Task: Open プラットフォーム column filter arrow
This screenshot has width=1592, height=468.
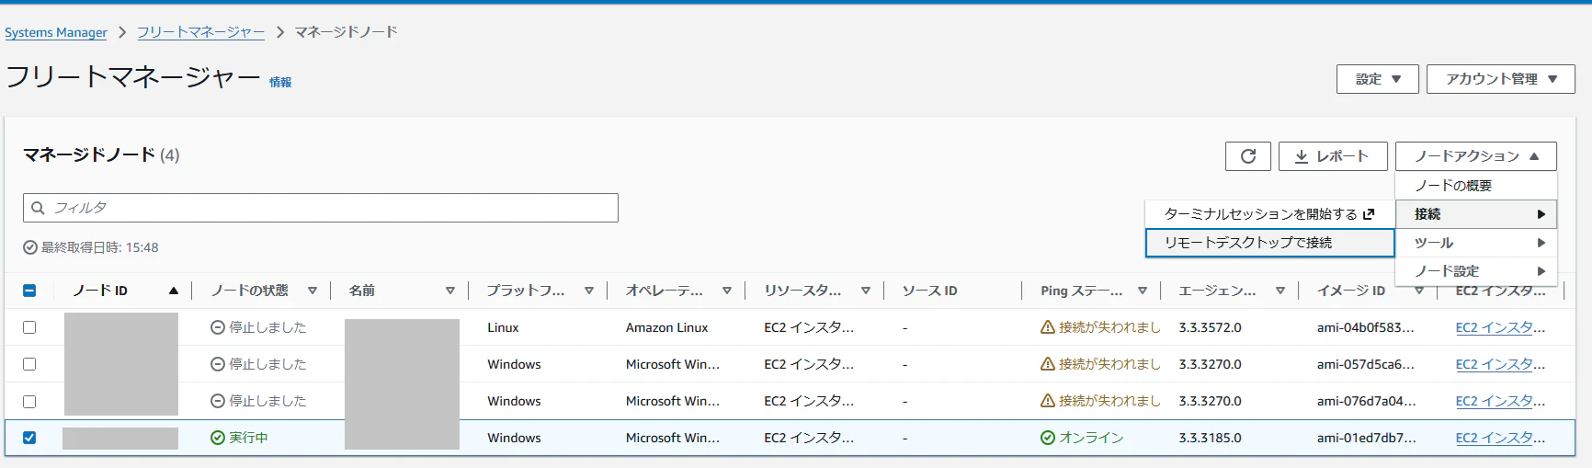Action: coord(589,291)
